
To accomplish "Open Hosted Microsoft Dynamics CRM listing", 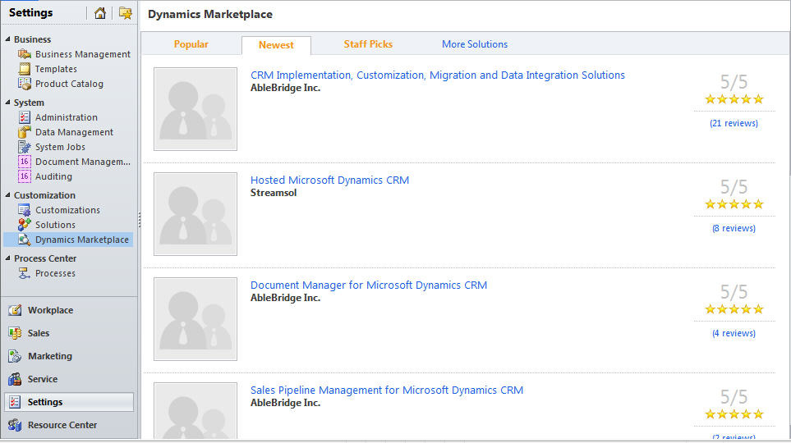I will coord(329,180).
